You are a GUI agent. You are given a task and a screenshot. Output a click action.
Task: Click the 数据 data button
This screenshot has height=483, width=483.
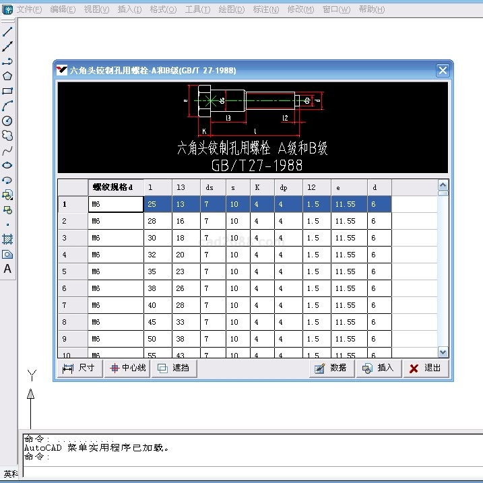tap(331, 368)
